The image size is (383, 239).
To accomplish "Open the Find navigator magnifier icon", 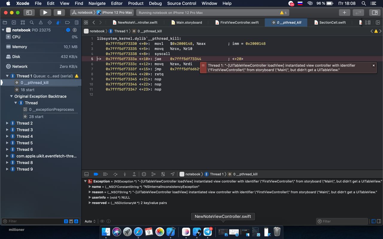I will click(32, 22).
